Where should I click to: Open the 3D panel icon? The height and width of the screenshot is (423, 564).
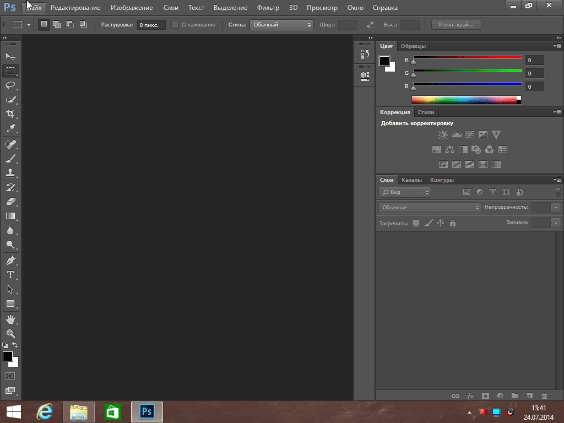(365, 76)
